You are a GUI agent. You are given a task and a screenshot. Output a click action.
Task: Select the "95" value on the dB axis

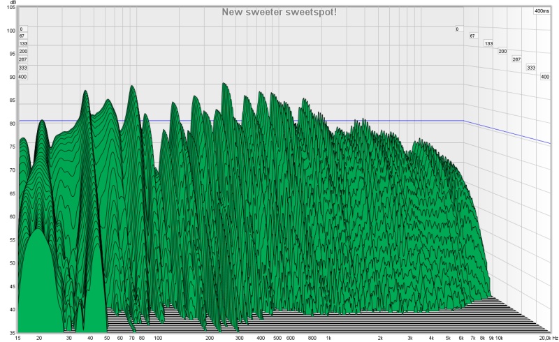click(x=12, y=54)
